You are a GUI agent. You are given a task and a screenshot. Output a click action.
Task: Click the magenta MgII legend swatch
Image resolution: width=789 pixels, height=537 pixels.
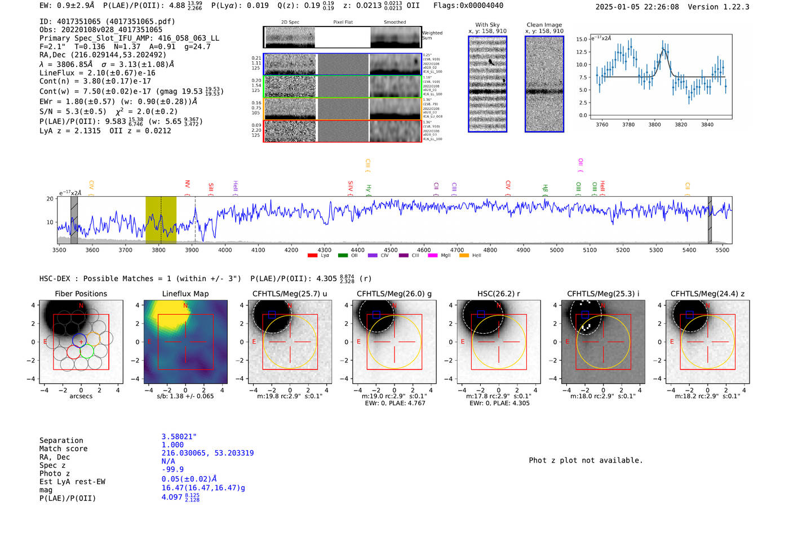tap(433, 256)
